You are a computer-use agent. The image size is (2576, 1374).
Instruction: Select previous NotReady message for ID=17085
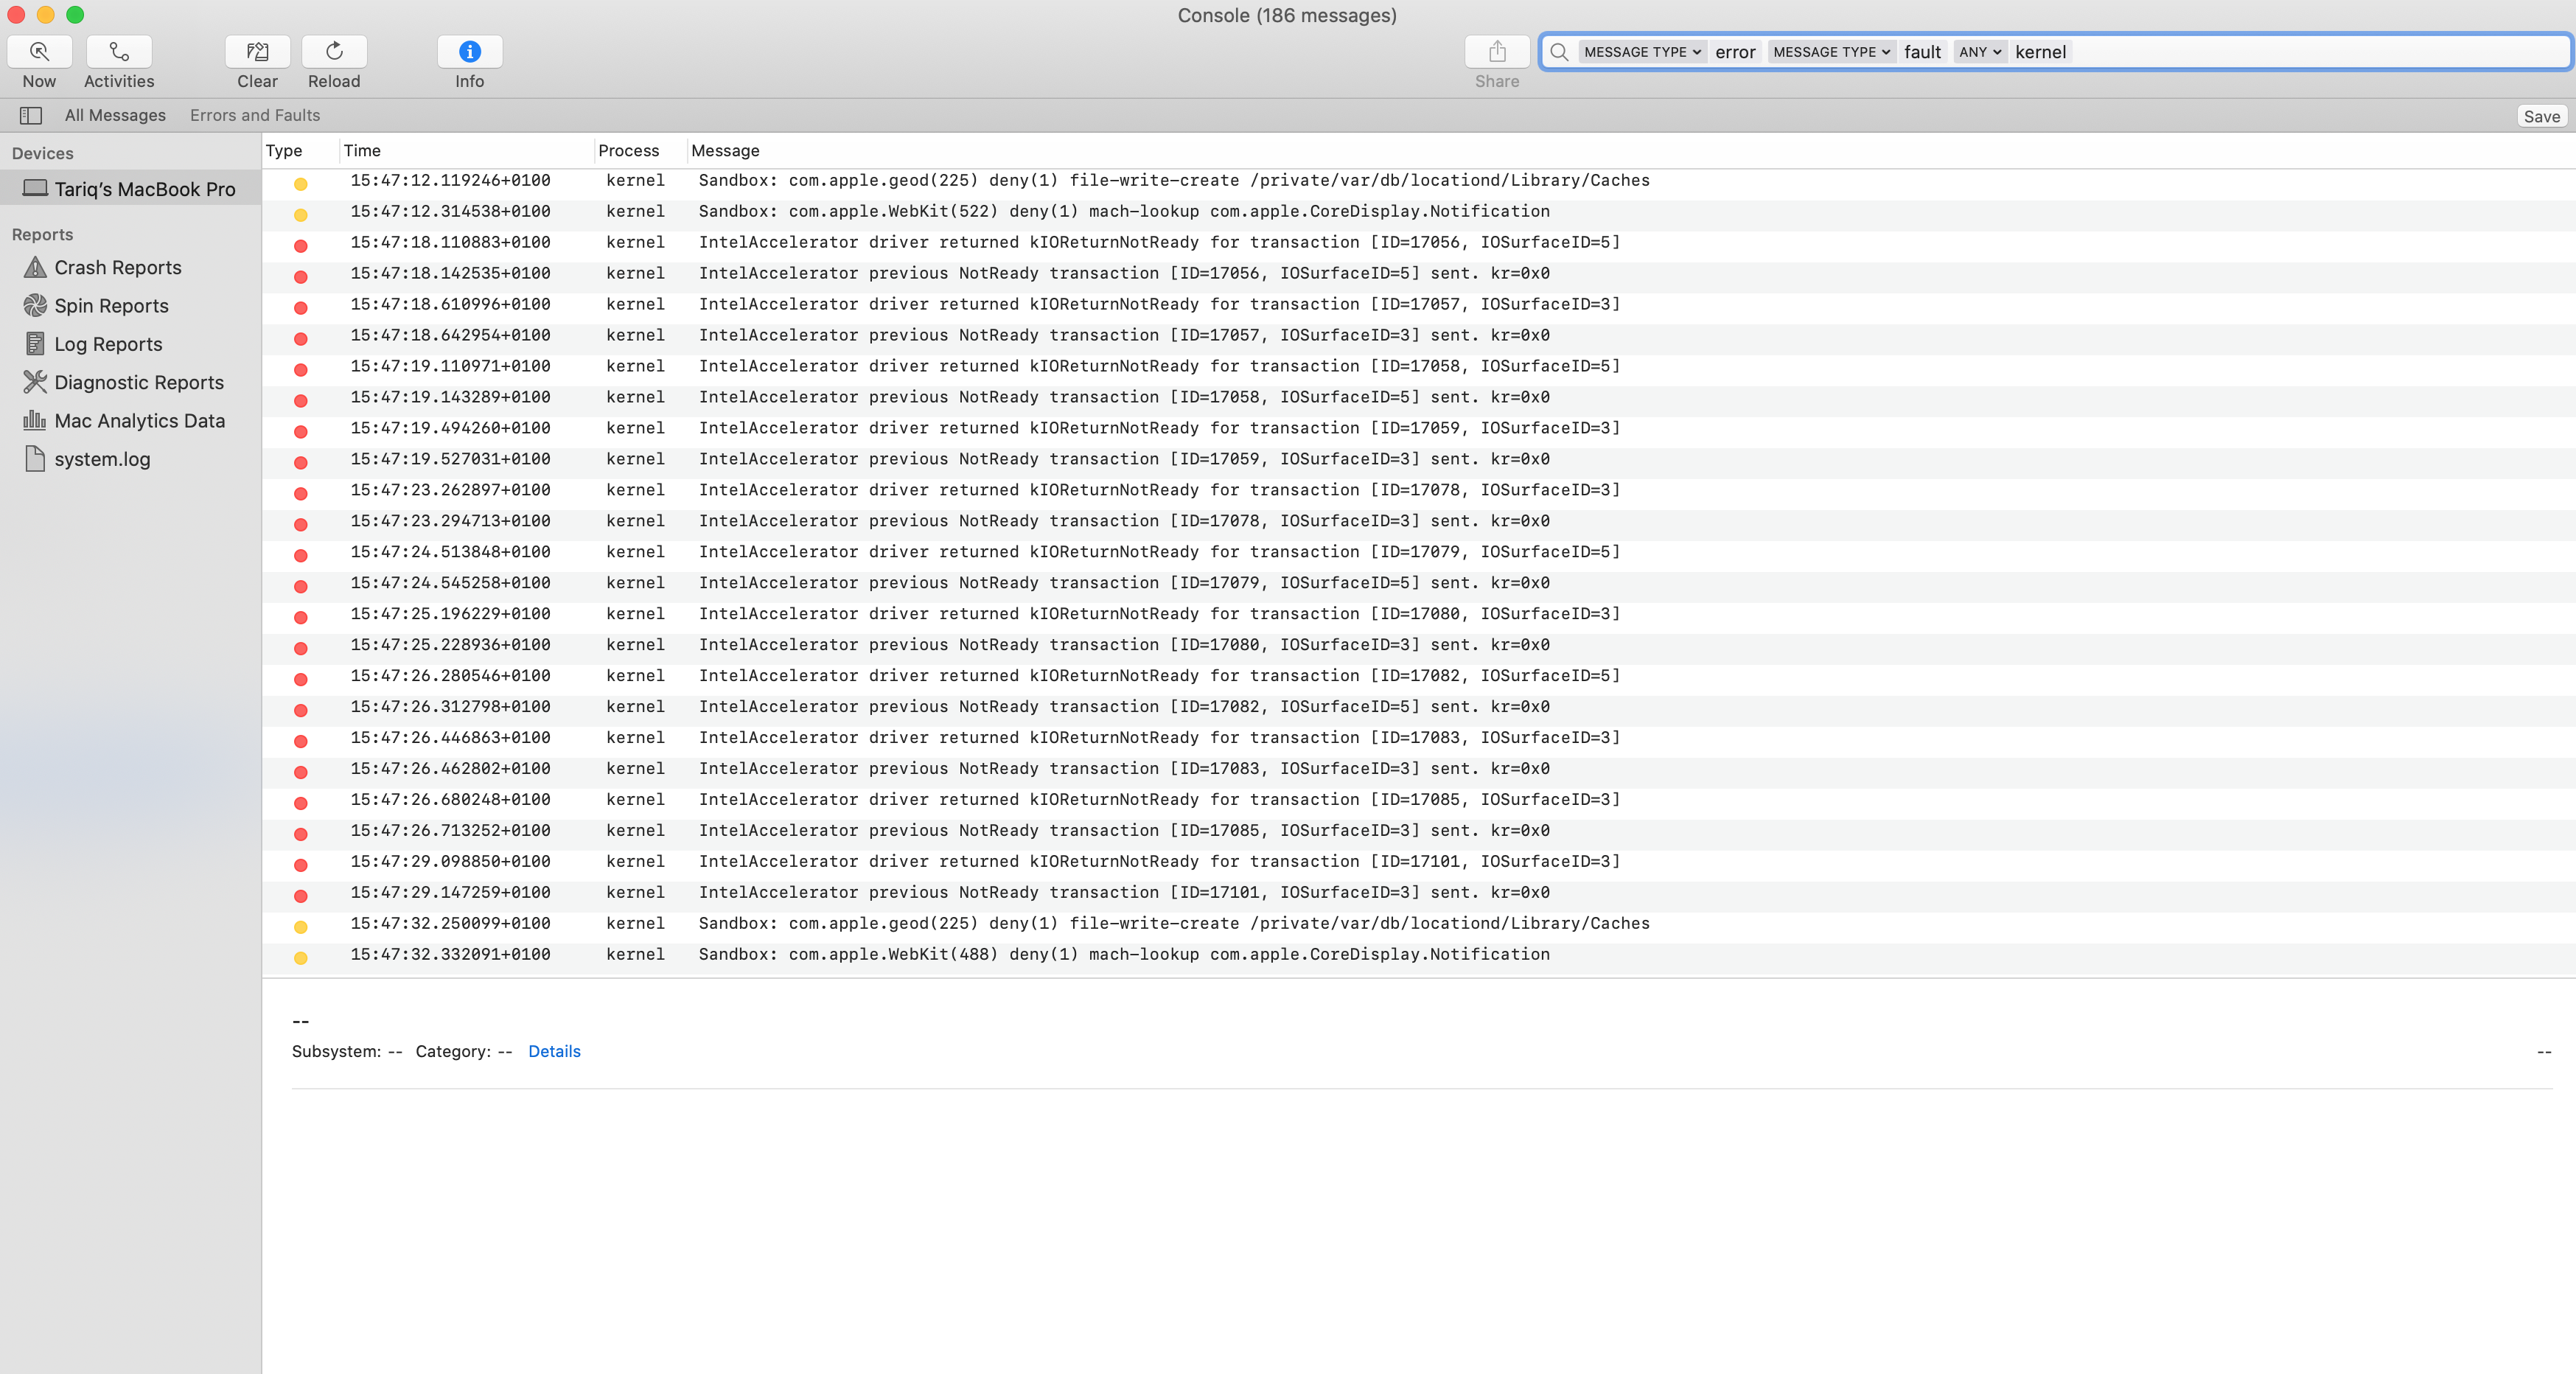(1124, 831)
